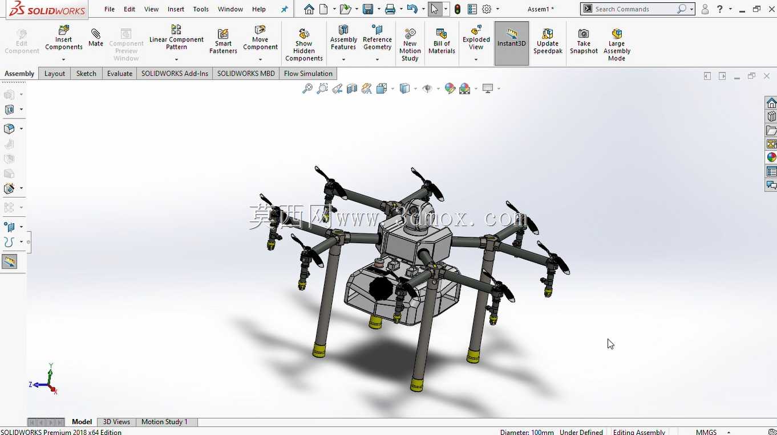This screenshot has width=777, height=435.
Task: Switch to the Motion Study 1 tab
Action: click(164, 422)
